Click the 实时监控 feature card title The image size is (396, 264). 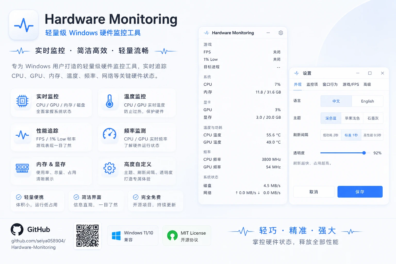(47, 96)
